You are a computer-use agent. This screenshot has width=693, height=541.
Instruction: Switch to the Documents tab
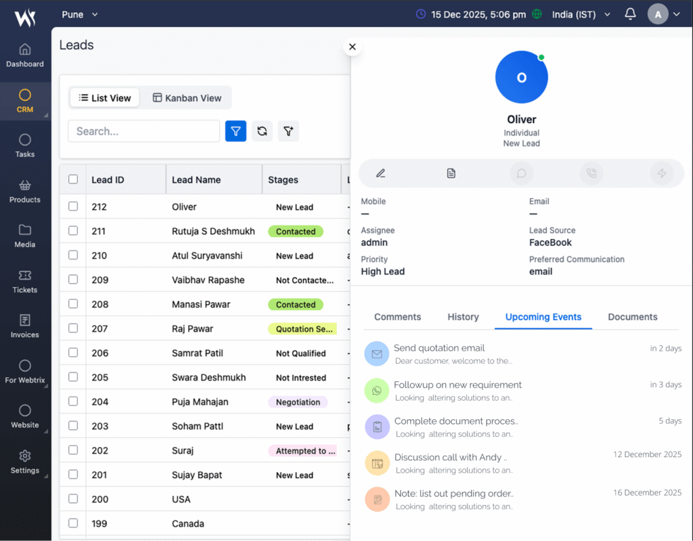pos(632,317)
